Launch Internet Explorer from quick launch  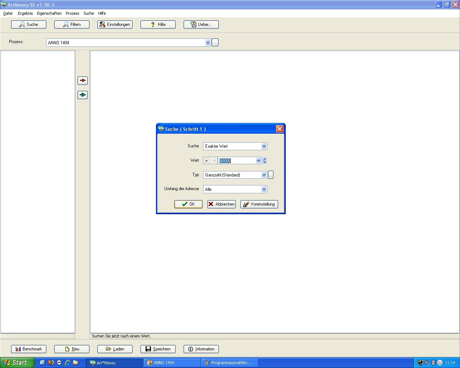[x=67, y=363]
